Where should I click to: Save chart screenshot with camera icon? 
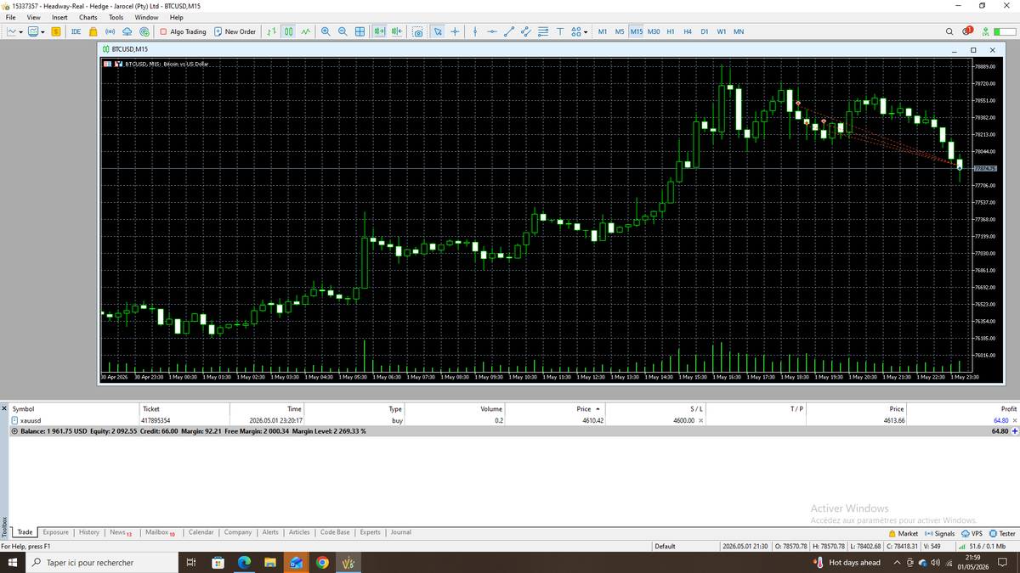pos(418,31)
